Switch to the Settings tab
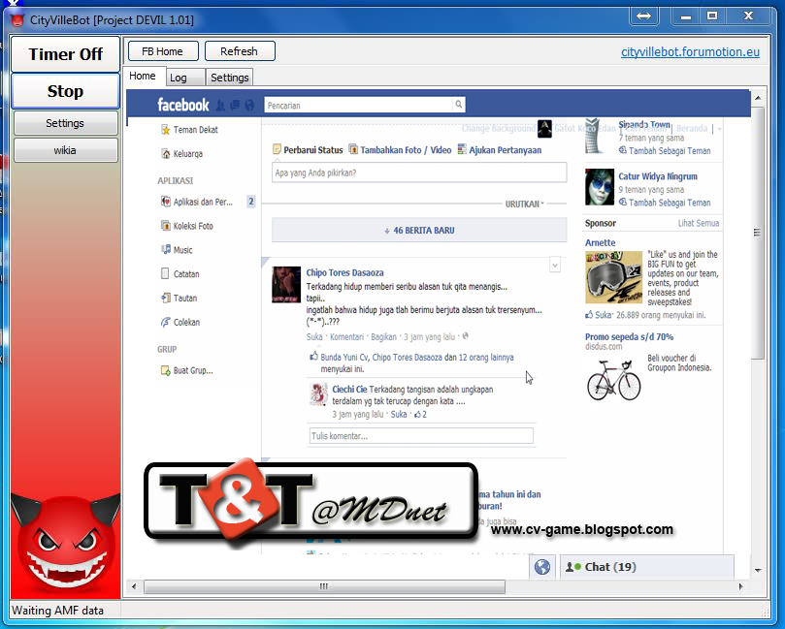 tap(230, 78)
